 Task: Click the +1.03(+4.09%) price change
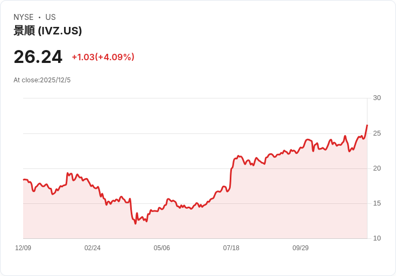(x=103, y=57)
